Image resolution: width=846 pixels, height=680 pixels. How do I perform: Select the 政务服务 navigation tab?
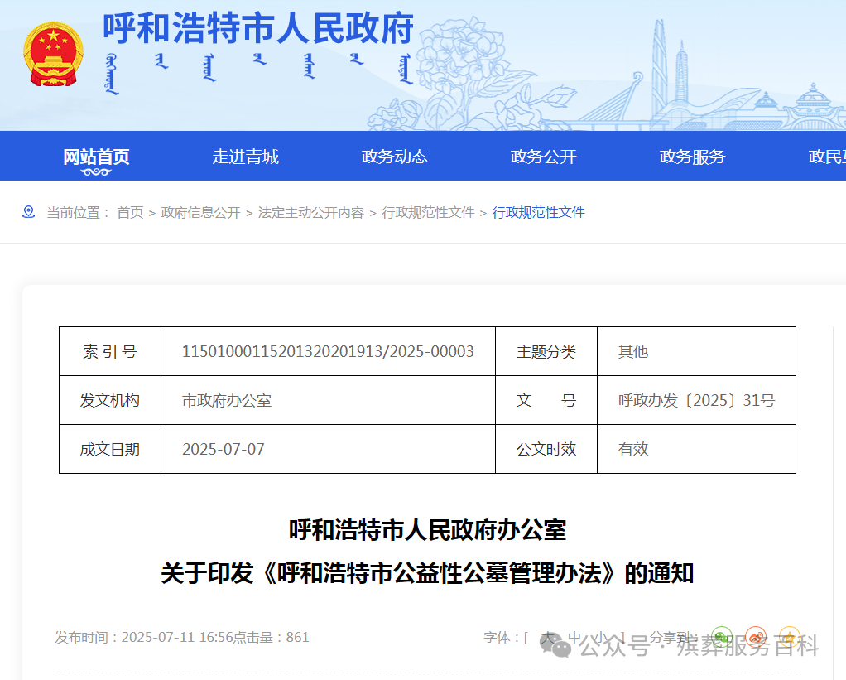[x=692, y=156]
